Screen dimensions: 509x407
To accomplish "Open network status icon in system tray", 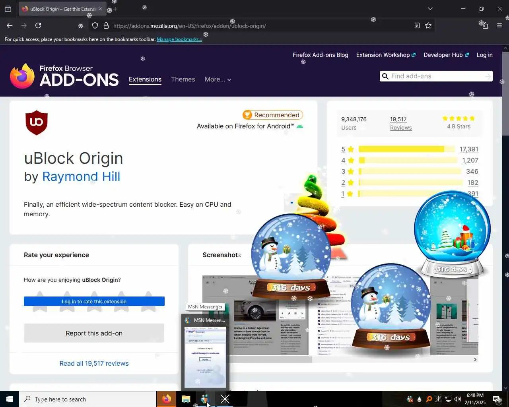I will [448, 399].
